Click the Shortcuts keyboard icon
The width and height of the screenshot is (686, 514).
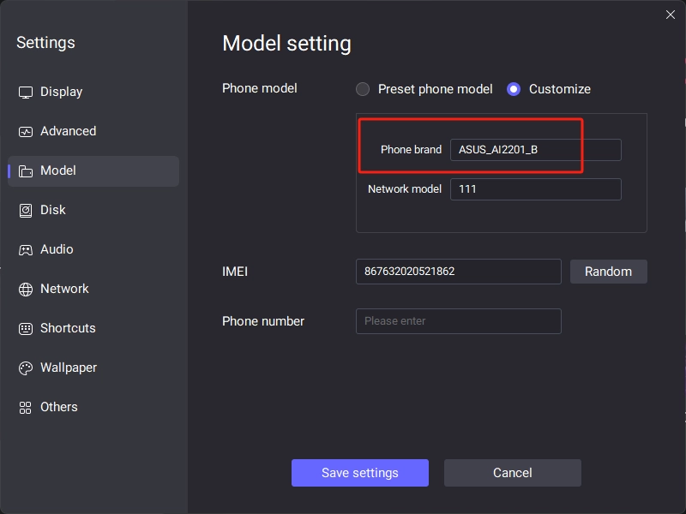pyautogui.click(x=26, y=328)
